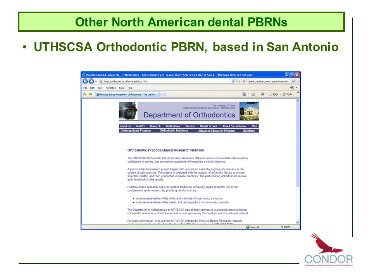The width and height of the screenshot is (372, 279).
Task: Select the Practice-based Research browser tab
Action: coord(127,95)
